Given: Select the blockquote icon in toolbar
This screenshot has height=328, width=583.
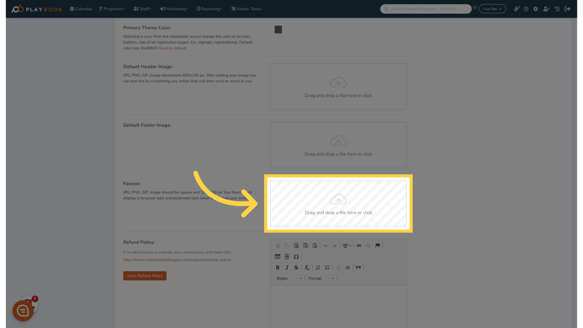Looking at the screenshot, I should [x=358, y=268].
